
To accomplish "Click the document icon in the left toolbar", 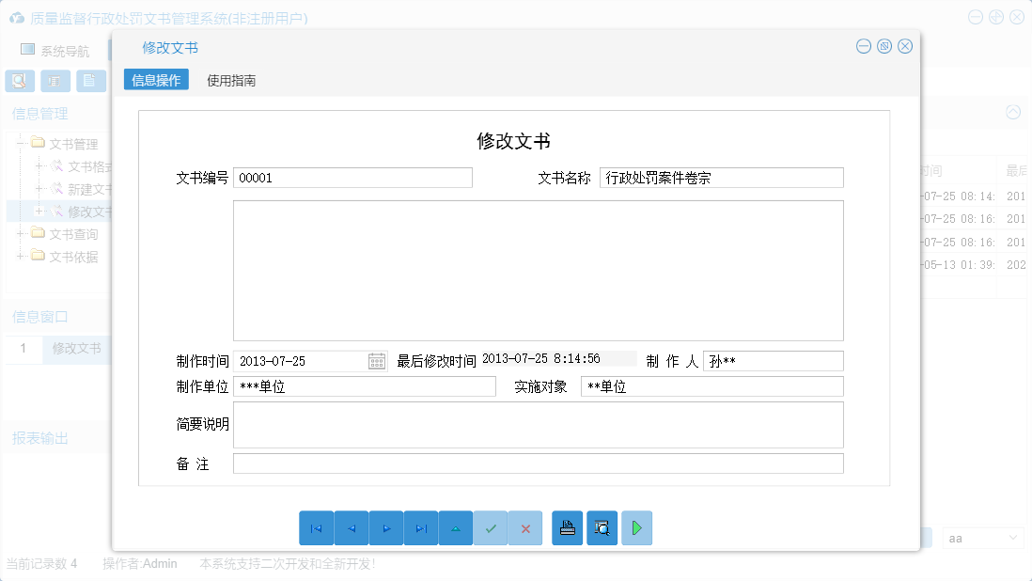I will [90, 81].
